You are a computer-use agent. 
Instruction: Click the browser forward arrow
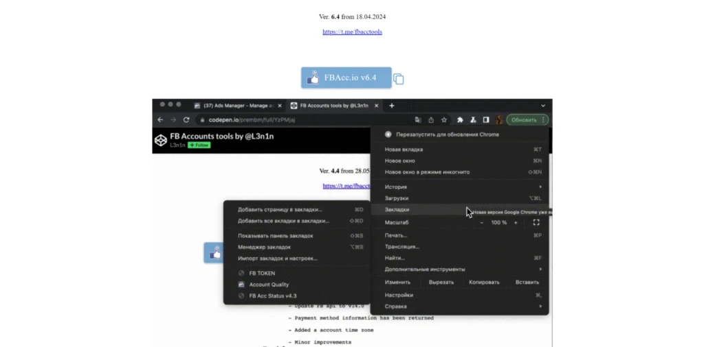click(173, 119)
